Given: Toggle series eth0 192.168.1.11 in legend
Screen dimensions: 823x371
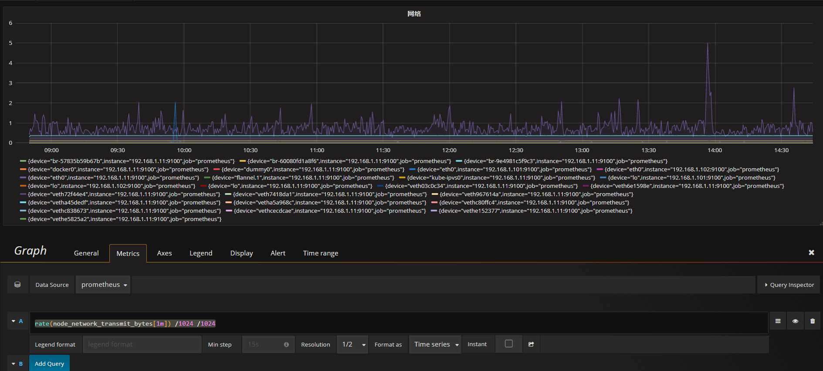Looking at the screenshot, I should [113, 178].
